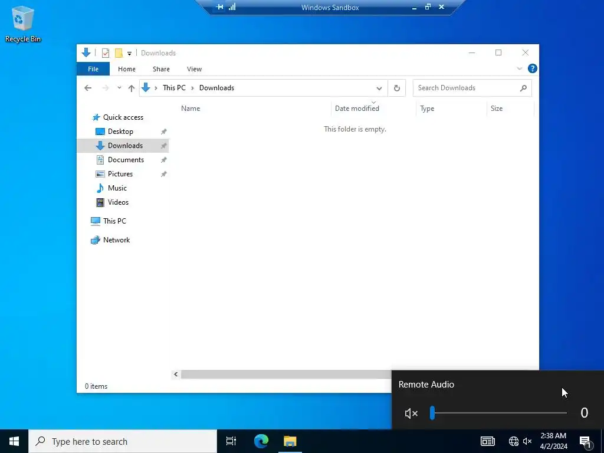Click the Forward navigation arrow
Image resolution: width=604 pixels, height=453 pixels.
coord(105,88)
